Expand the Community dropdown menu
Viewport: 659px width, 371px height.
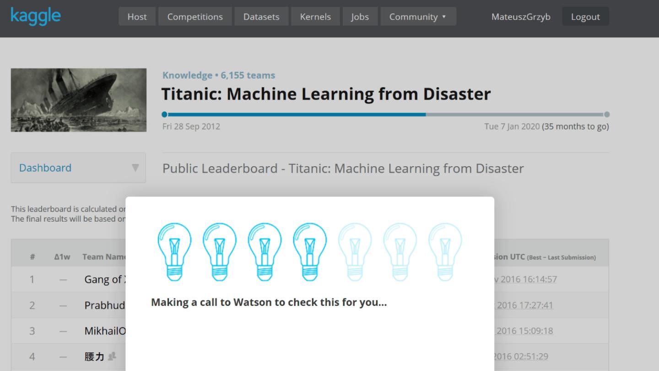click(418, 16)
